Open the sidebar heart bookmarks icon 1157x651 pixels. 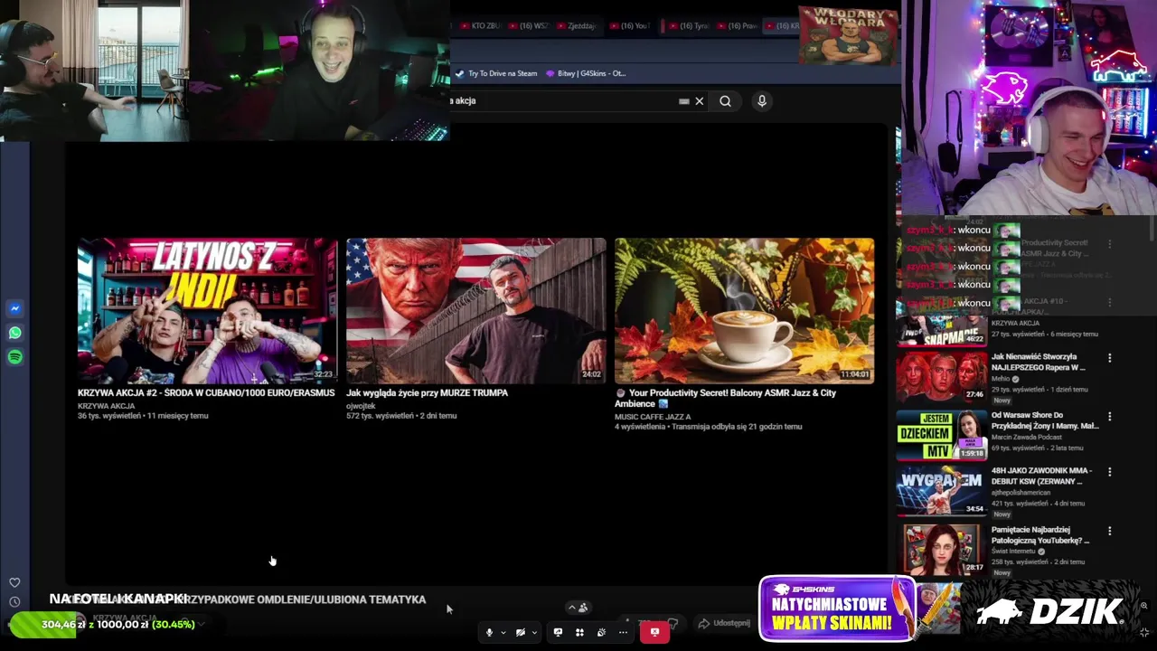[14, 583]
